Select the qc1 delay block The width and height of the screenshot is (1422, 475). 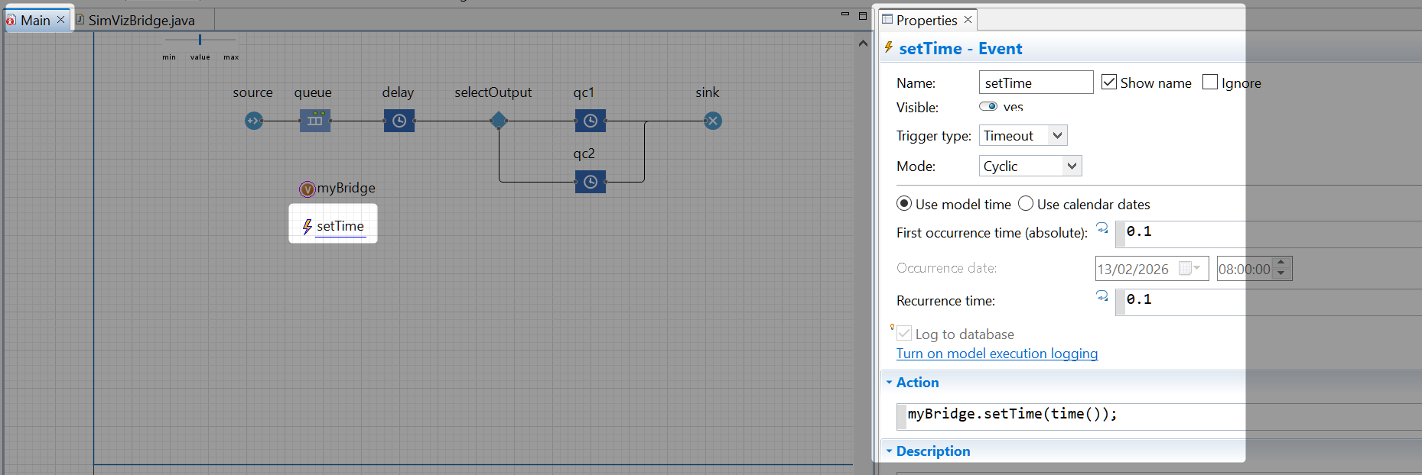coord(590,121)
